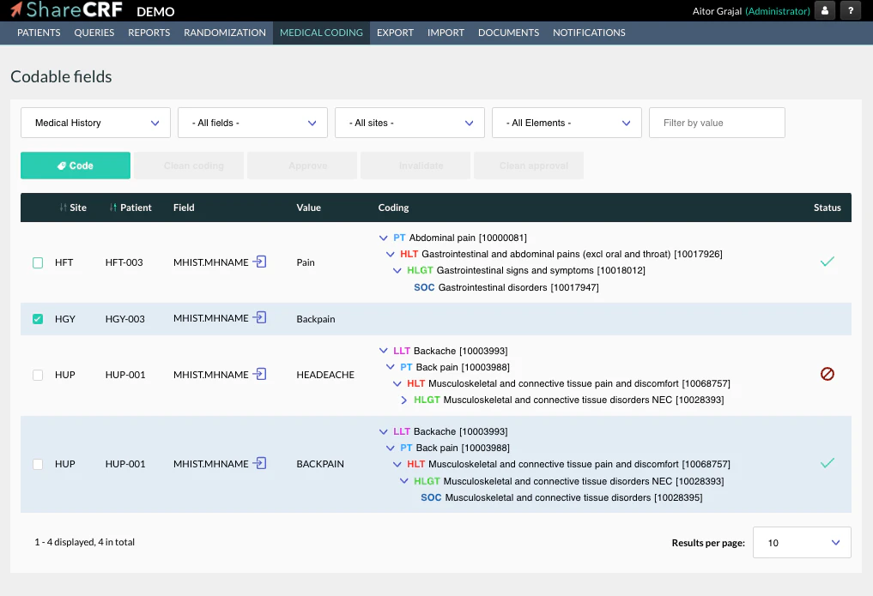Click the help question mark icon

point(849,10)
